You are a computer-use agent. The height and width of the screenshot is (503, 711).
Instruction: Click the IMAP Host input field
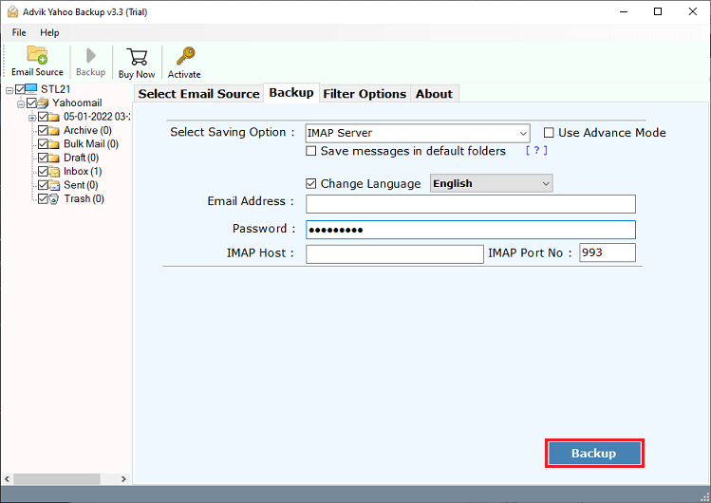pyautogui.click(x=395, y=253)
